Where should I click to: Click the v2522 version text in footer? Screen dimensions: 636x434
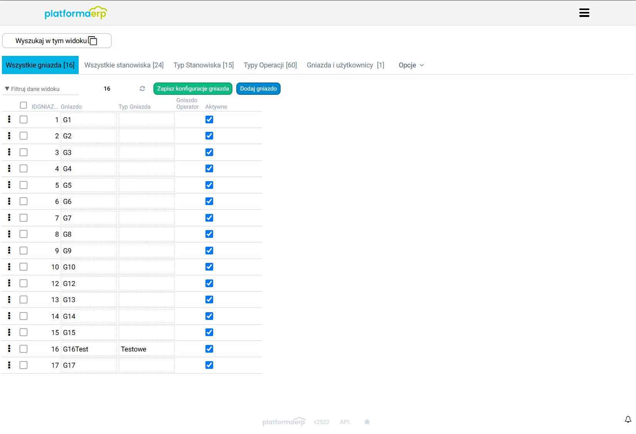[321, 422]
